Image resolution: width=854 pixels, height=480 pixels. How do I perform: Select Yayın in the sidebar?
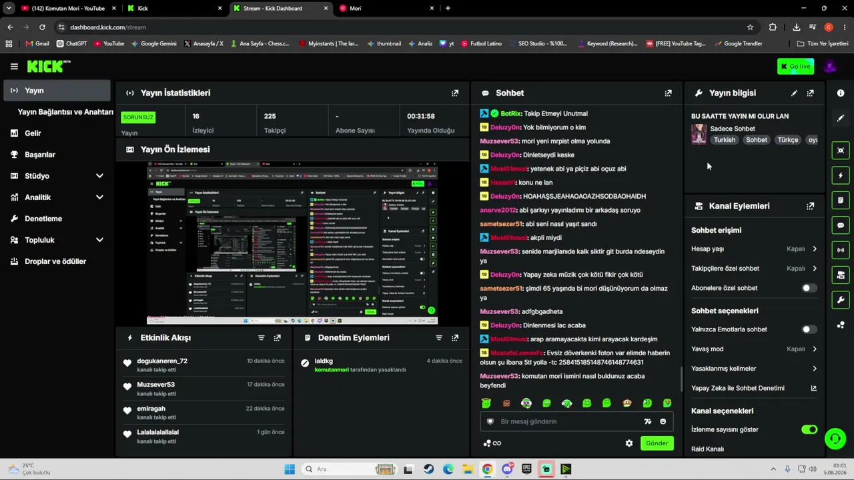(57, 91)
